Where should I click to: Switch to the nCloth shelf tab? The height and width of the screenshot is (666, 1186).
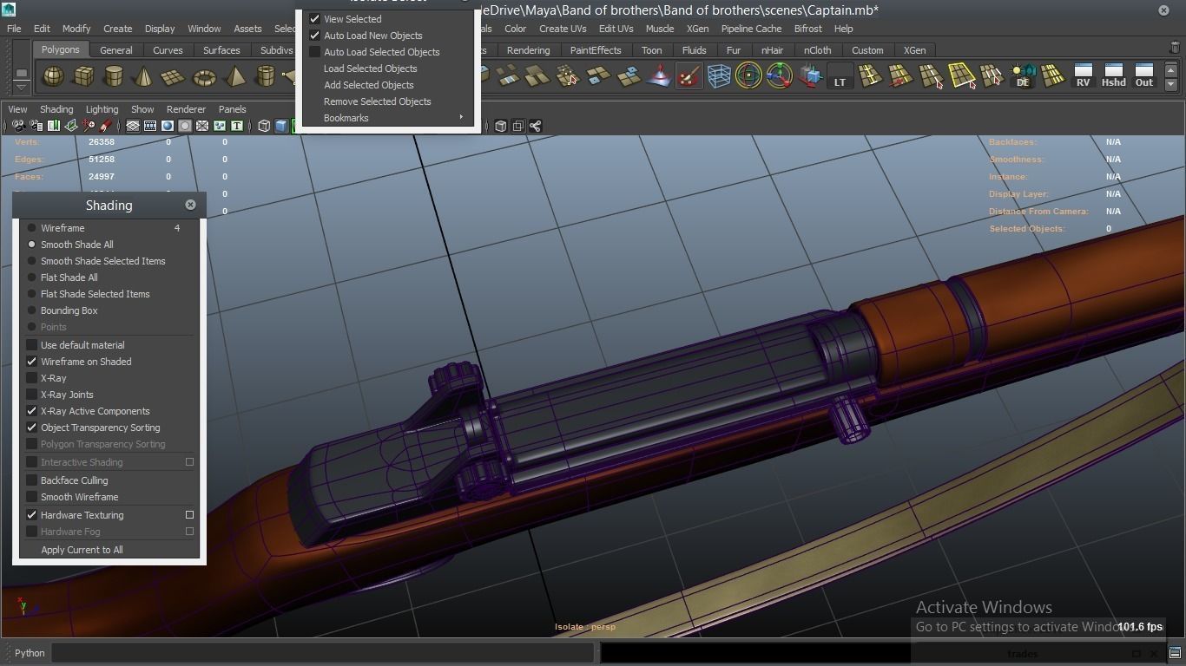[x=817, y=50]
